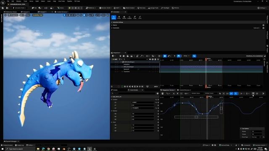
Task: Open the Animation Mode dropdown
Action: [x=20, y=8]
